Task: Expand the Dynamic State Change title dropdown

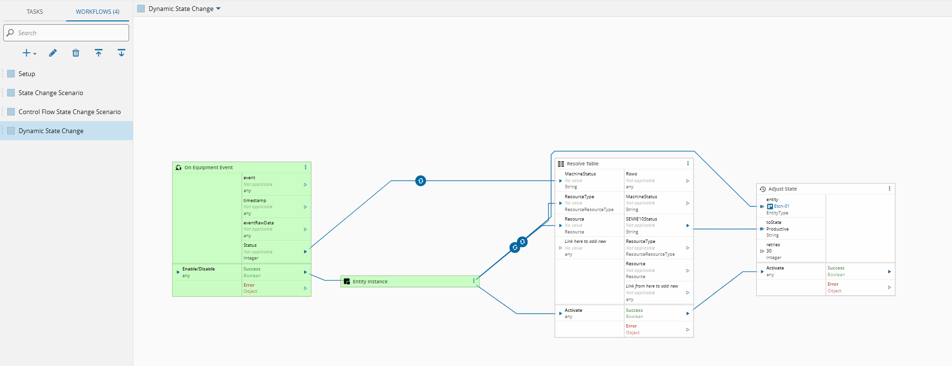Action: (219, 9)
